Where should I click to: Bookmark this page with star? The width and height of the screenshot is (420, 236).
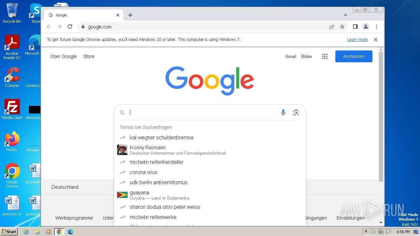coord(342,27)
